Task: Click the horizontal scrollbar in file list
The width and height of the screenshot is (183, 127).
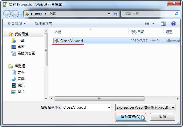Action: coord(99,98)
